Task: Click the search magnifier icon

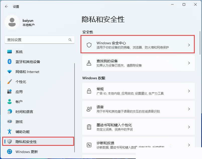Action: (70, 40)
